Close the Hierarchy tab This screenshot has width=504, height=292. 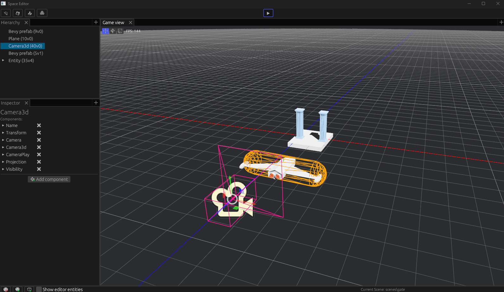26,22
